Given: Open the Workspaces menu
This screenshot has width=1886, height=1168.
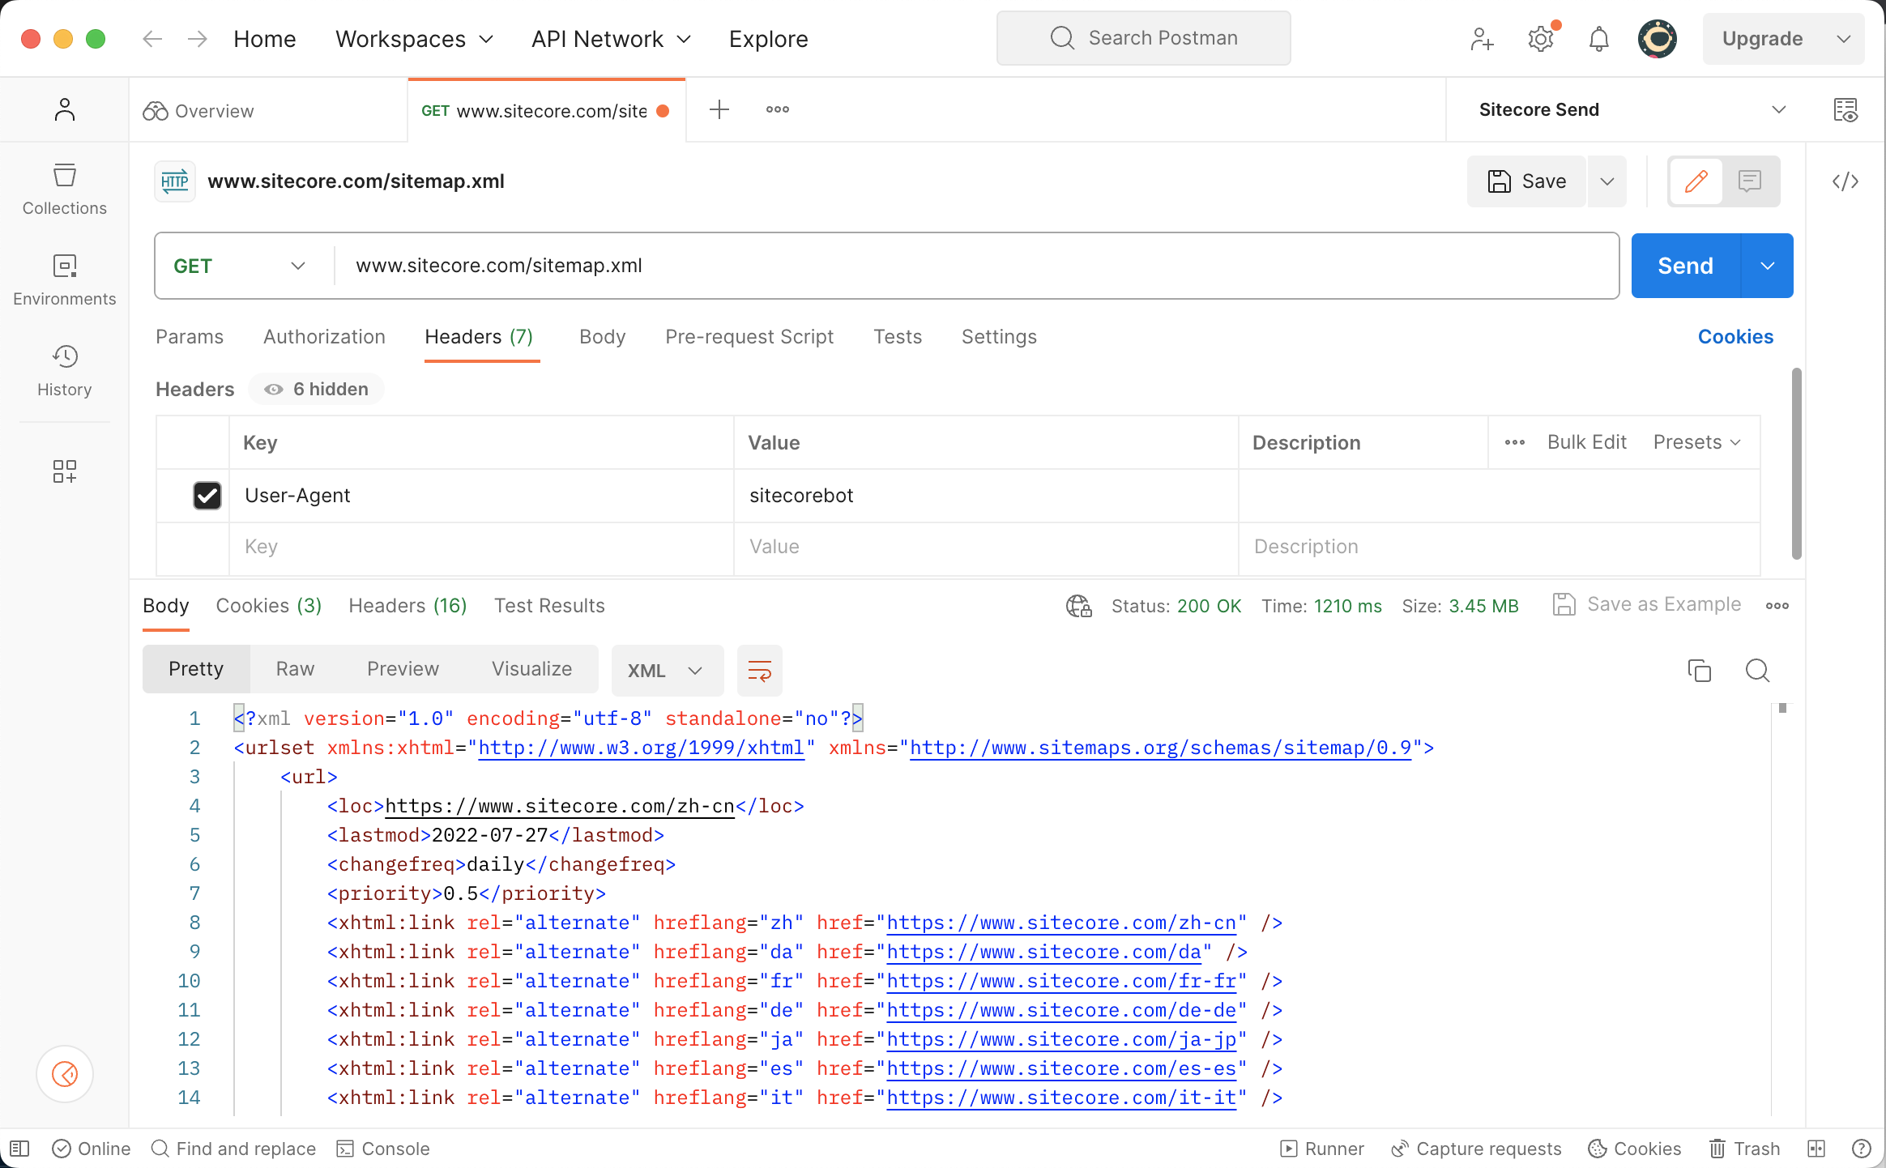Looking at the screenshot, I should point(414,39).
